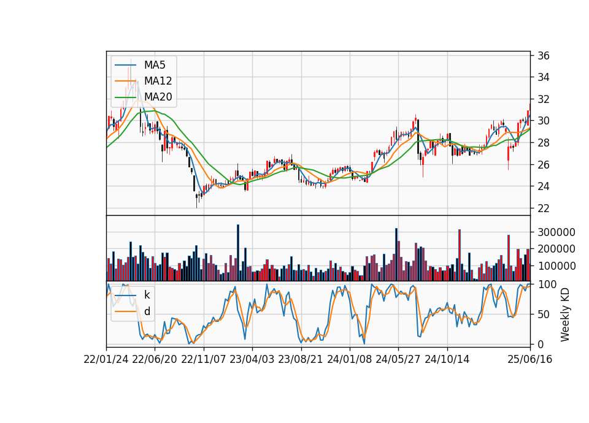This screenshot has width=589, height=423.
Task: Click the price axis value 30
Action: 543,121
